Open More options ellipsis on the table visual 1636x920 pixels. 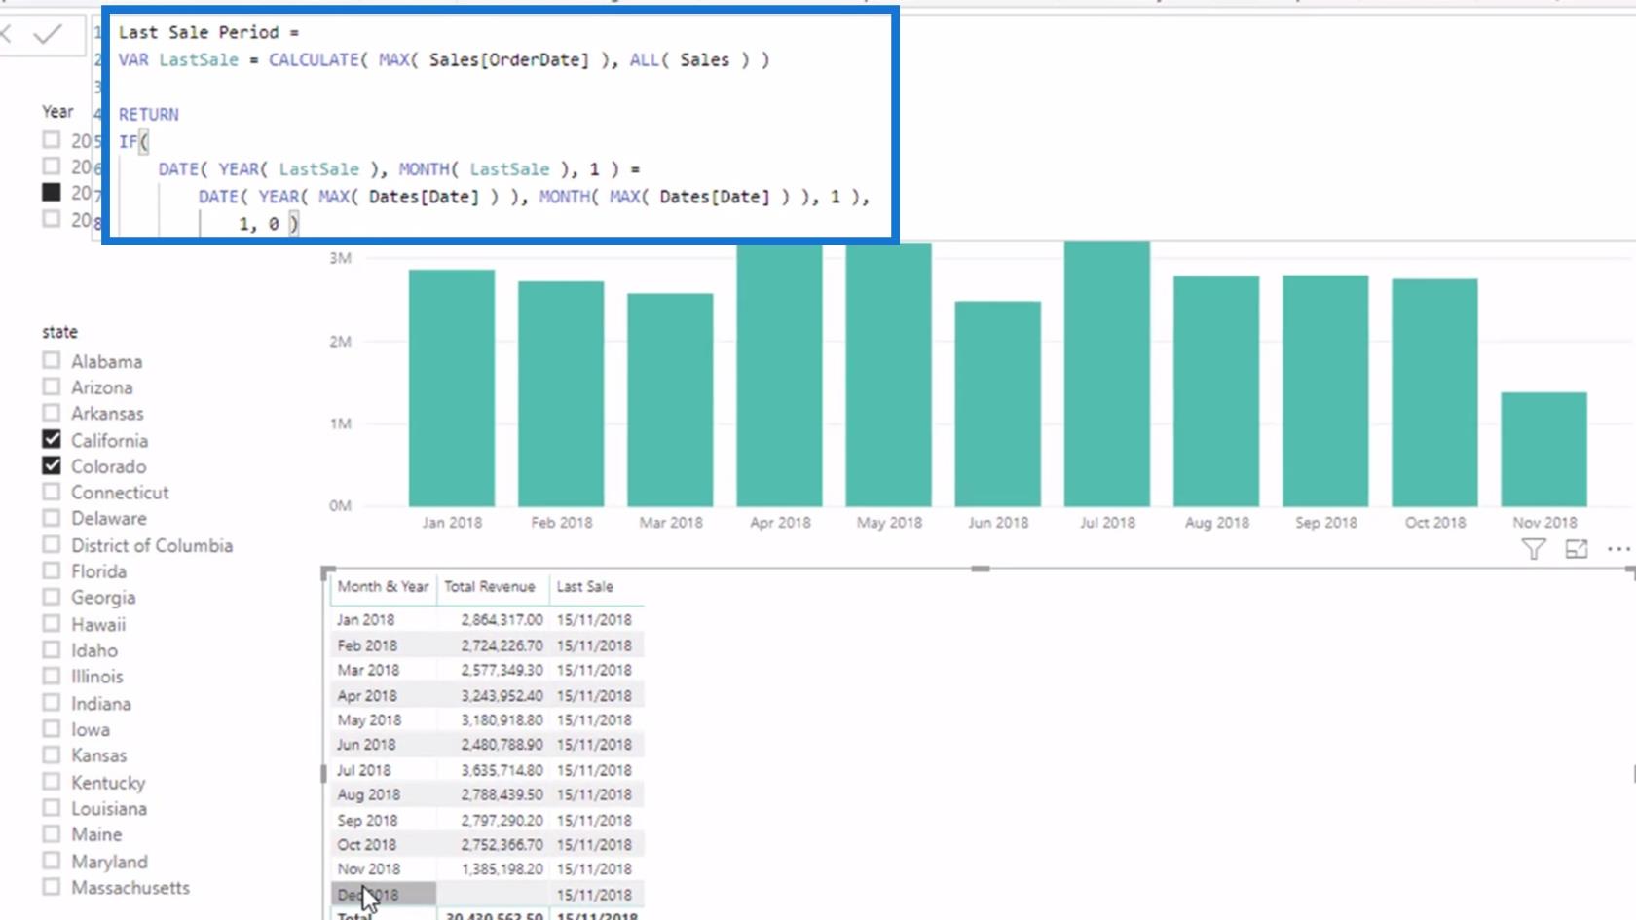[1618, 550]
